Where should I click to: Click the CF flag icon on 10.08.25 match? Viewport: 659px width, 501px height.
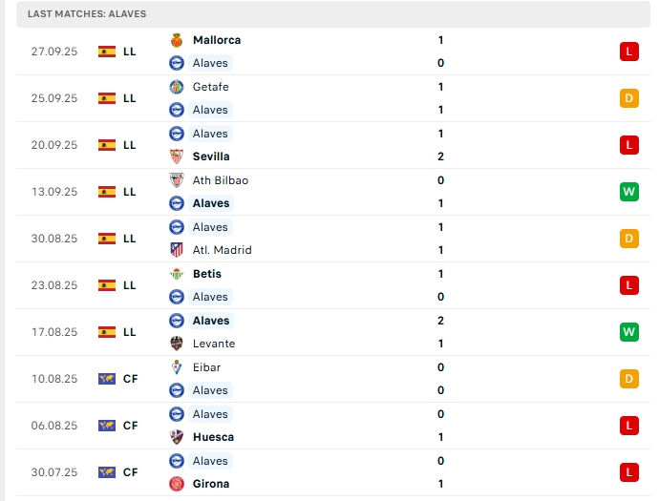click(x=107, y=379)
